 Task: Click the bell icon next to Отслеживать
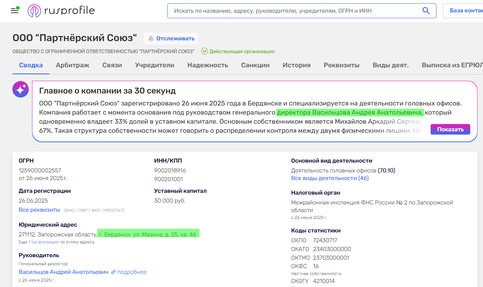[x=150, y=38]
